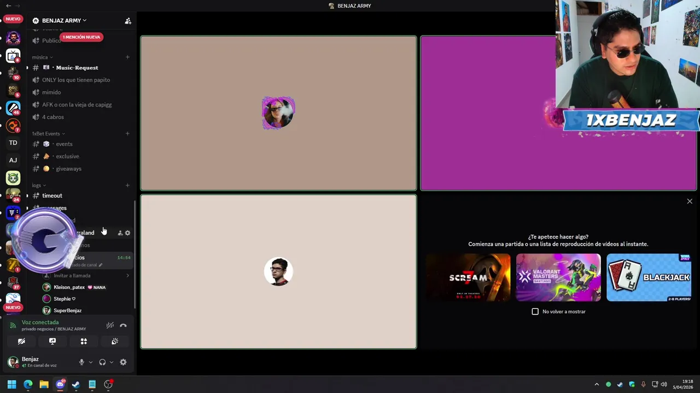Click 'Invitar a llamada' row
700x393 pixels.
click(x=86, y=276)
